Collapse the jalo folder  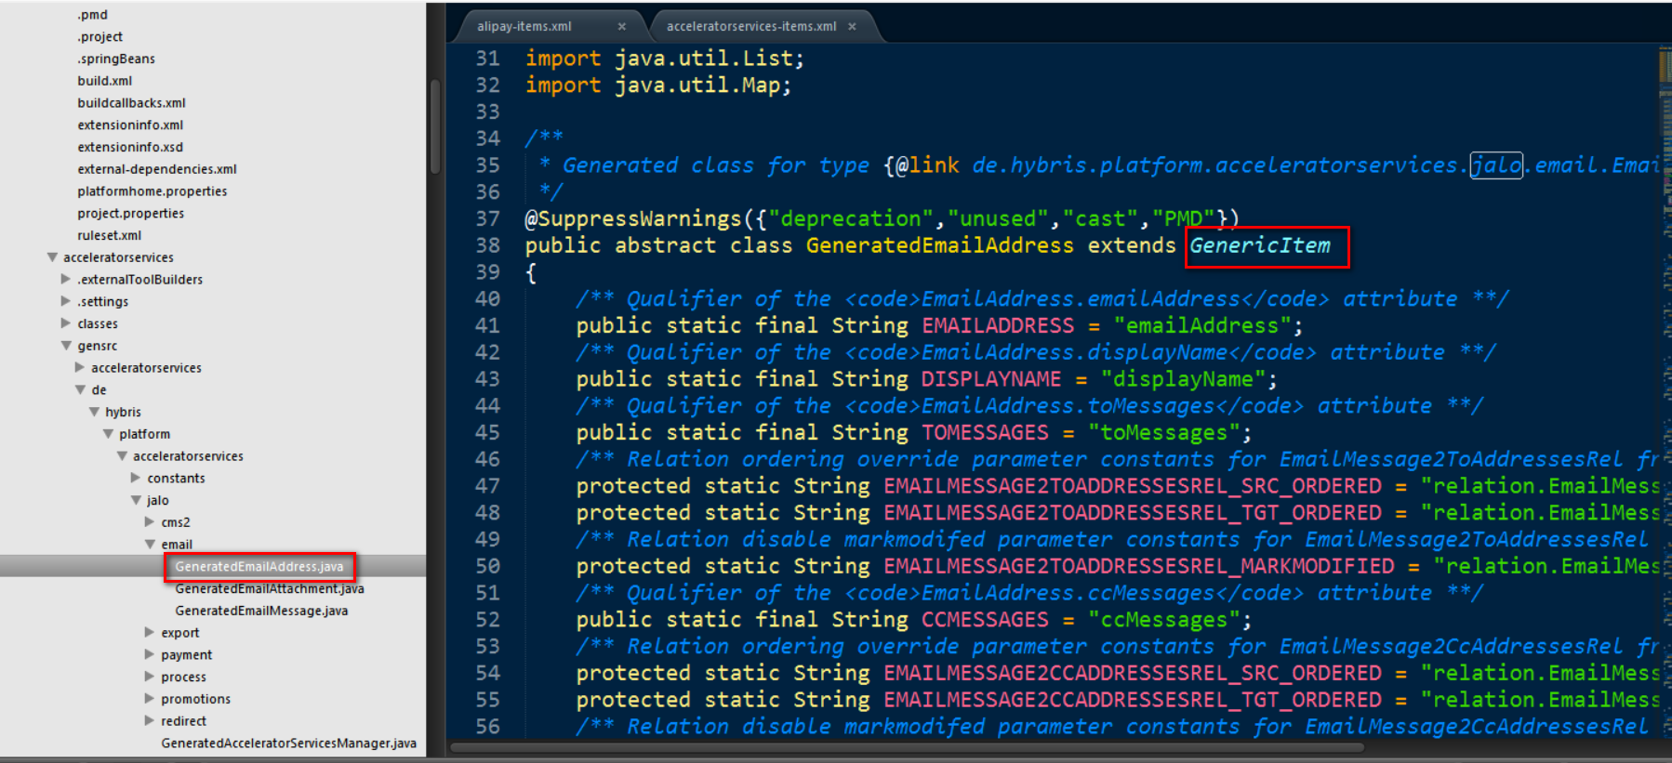point(136,500)
